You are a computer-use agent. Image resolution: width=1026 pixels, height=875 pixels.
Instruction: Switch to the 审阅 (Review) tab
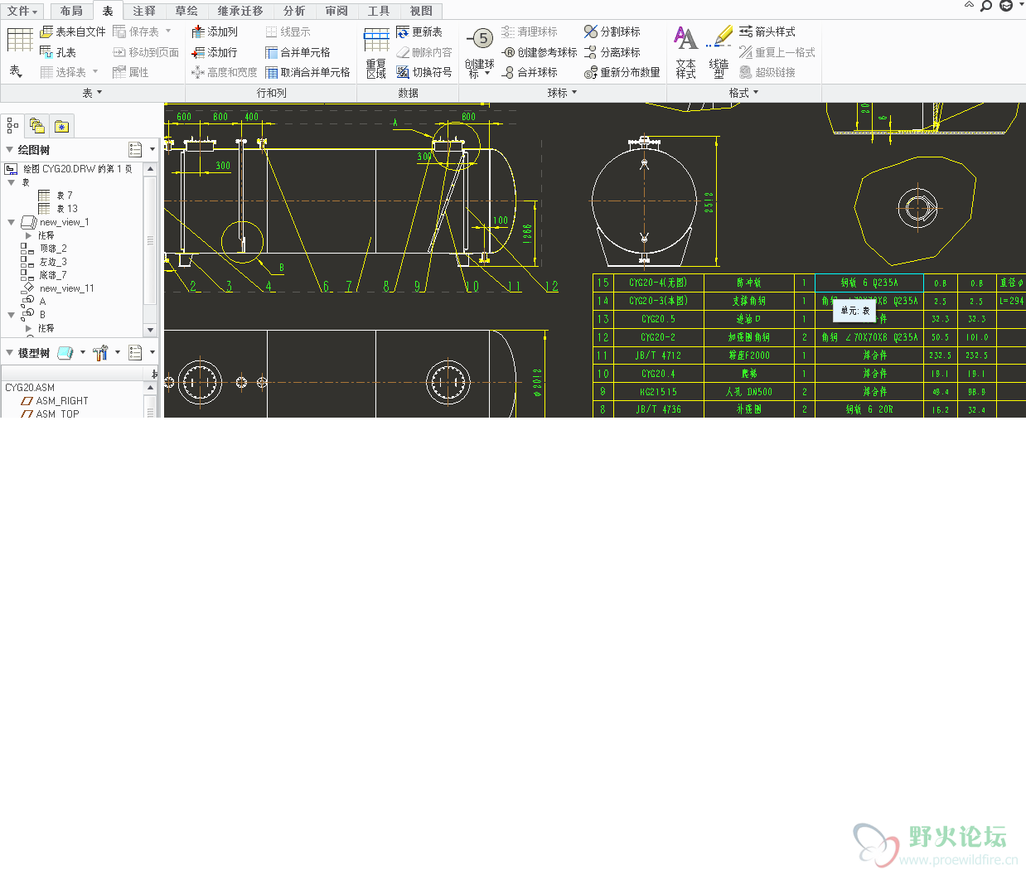(x=336, y=11)
